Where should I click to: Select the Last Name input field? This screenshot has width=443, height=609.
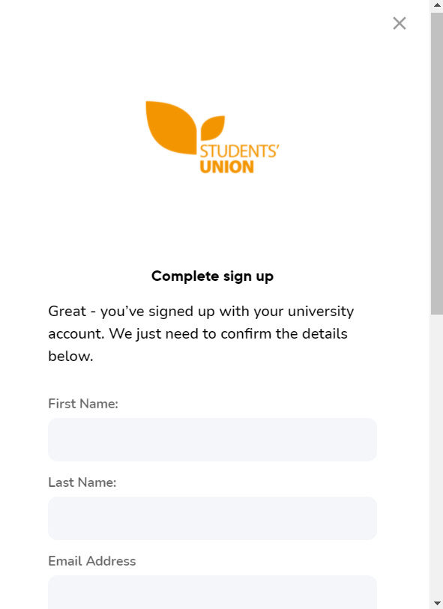[212, 518]
